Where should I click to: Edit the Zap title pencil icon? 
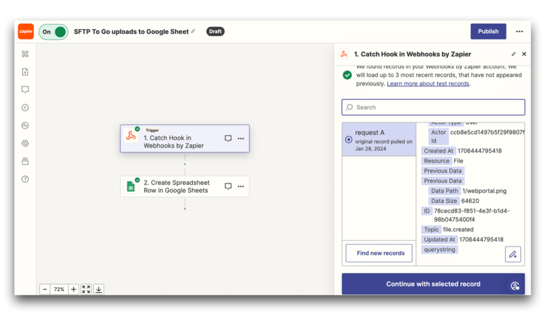tap(194, 31)
